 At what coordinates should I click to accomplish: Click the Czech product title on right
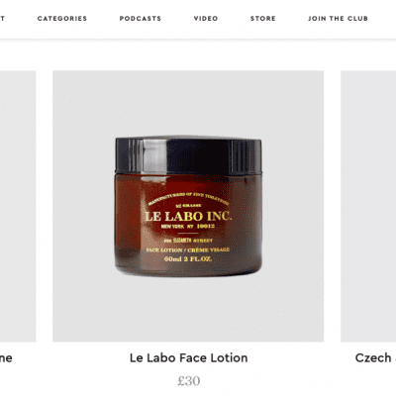(x=375, y=357)
